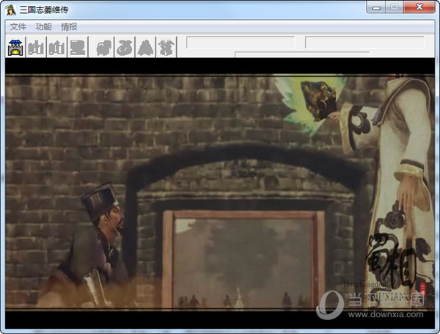Maximize the 三国志姜维传 window
The image size is (440, 334).
[395, 7]
